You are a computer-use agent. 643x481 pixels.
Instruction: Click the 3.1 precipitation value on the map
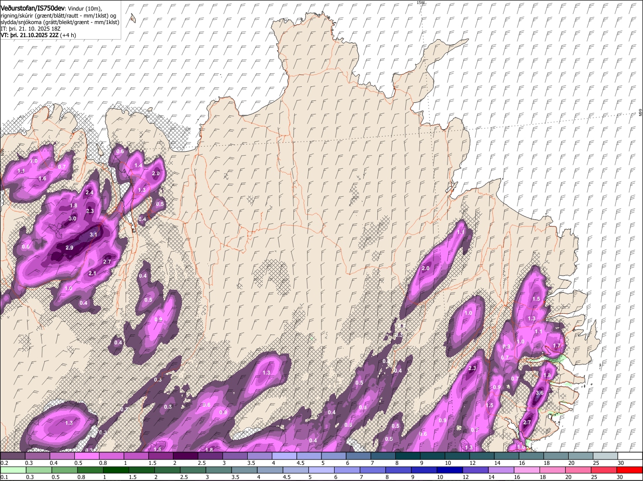(x=93, y=234)
